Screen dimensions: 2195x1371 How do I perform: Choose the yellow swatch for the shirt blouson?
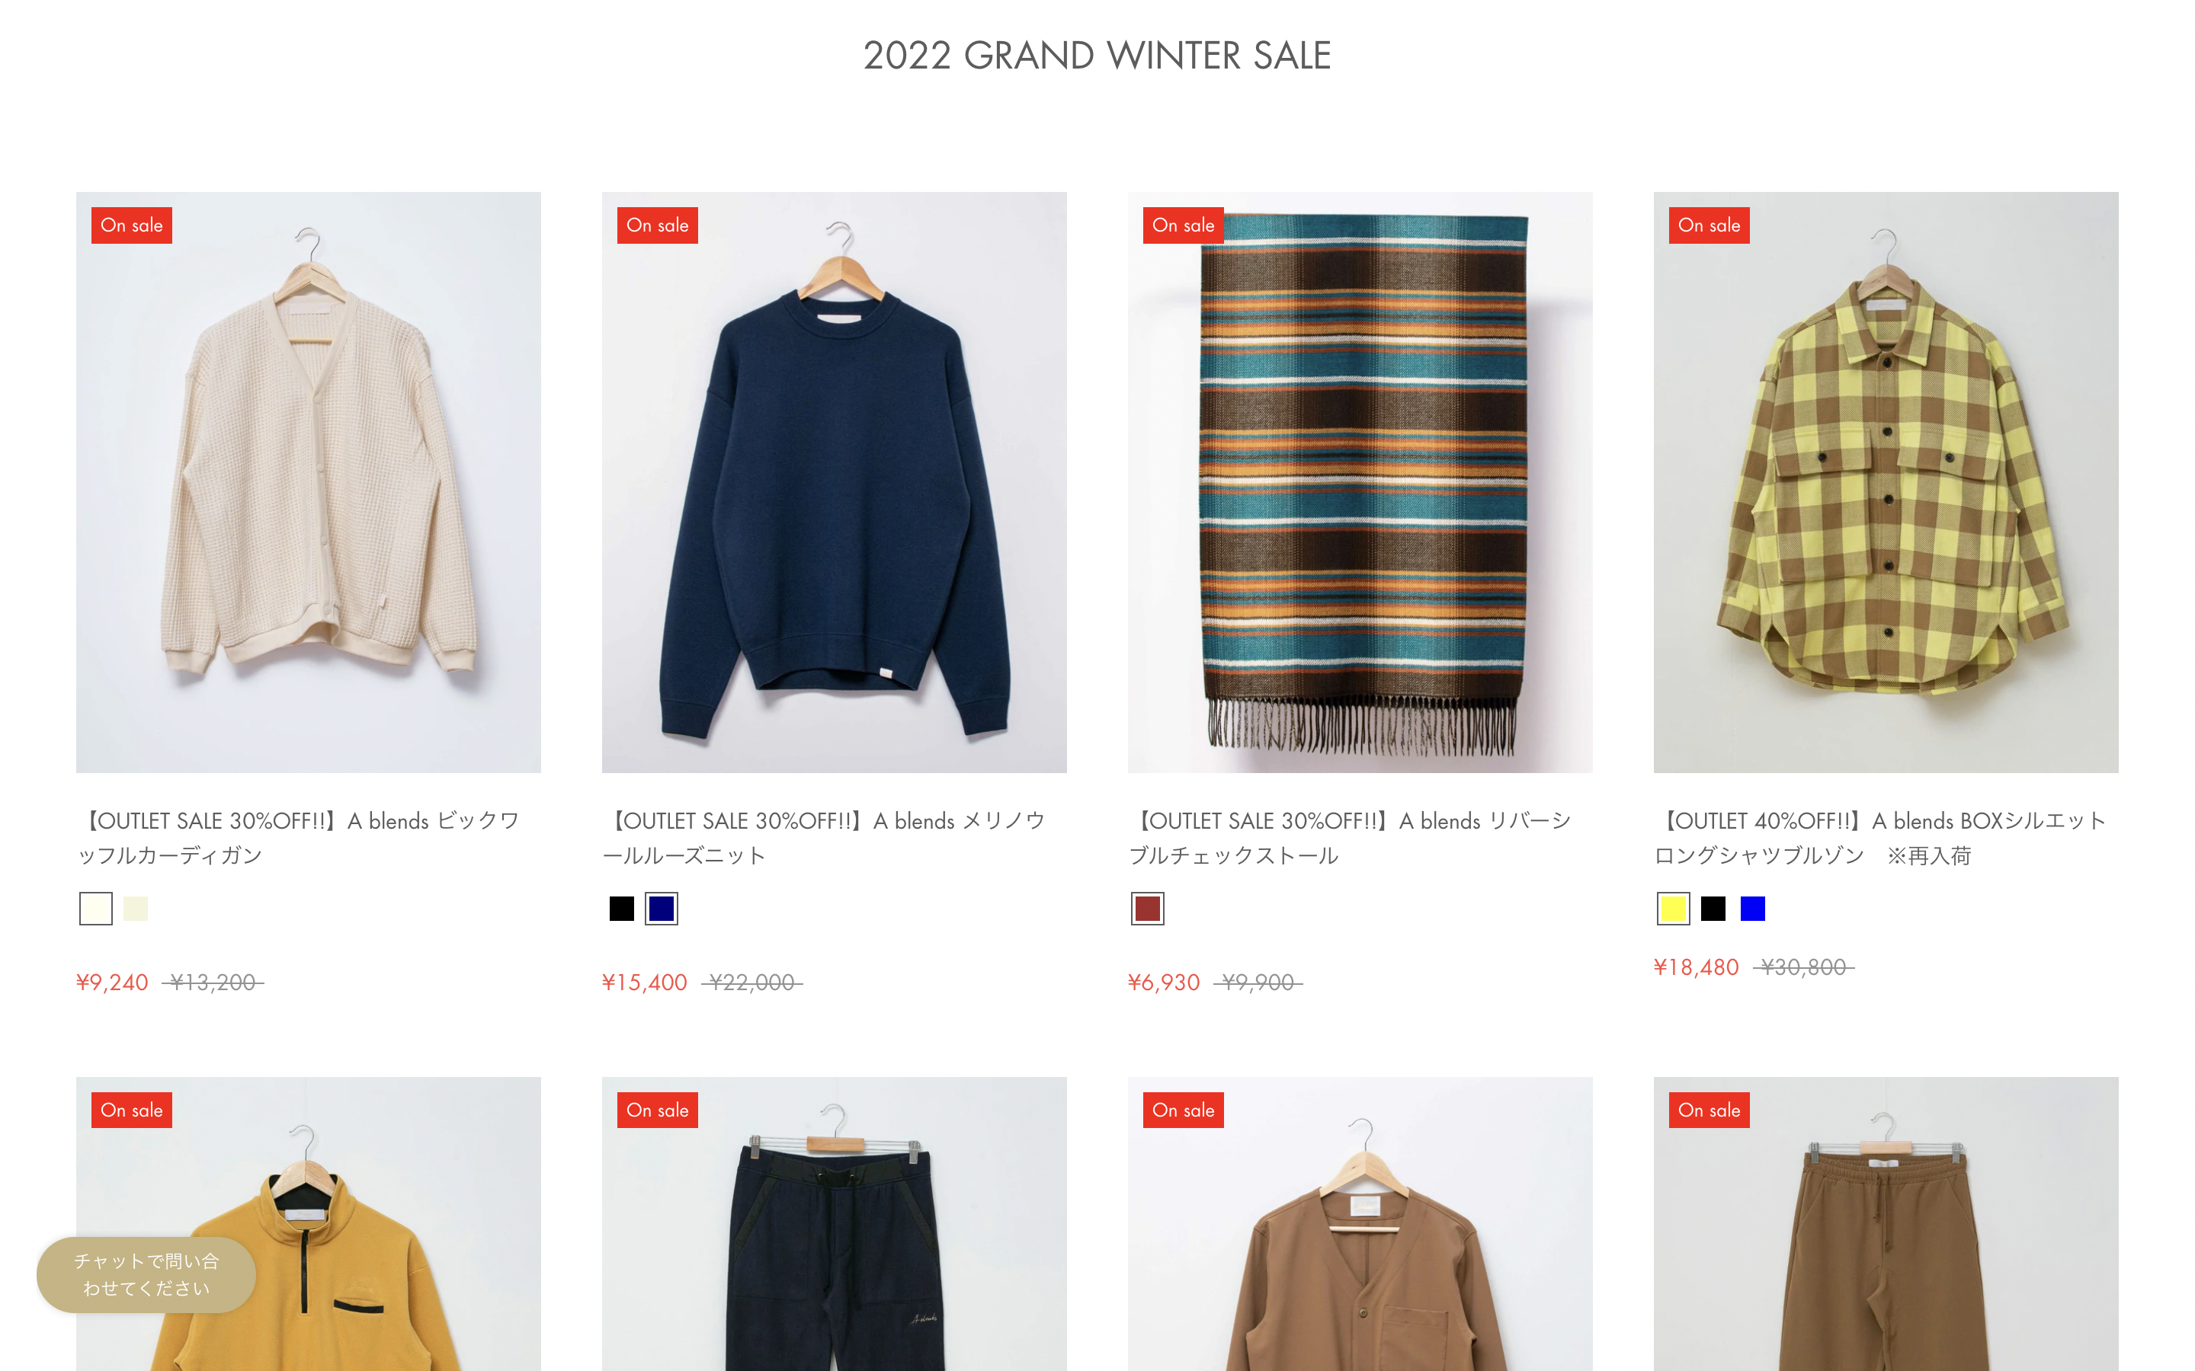(x=1673, y=908)
